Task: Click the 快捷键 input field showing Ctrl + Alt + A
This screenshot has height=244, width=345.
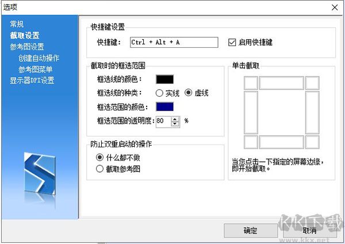Action: pyautogui.click(x=174, y=42)
